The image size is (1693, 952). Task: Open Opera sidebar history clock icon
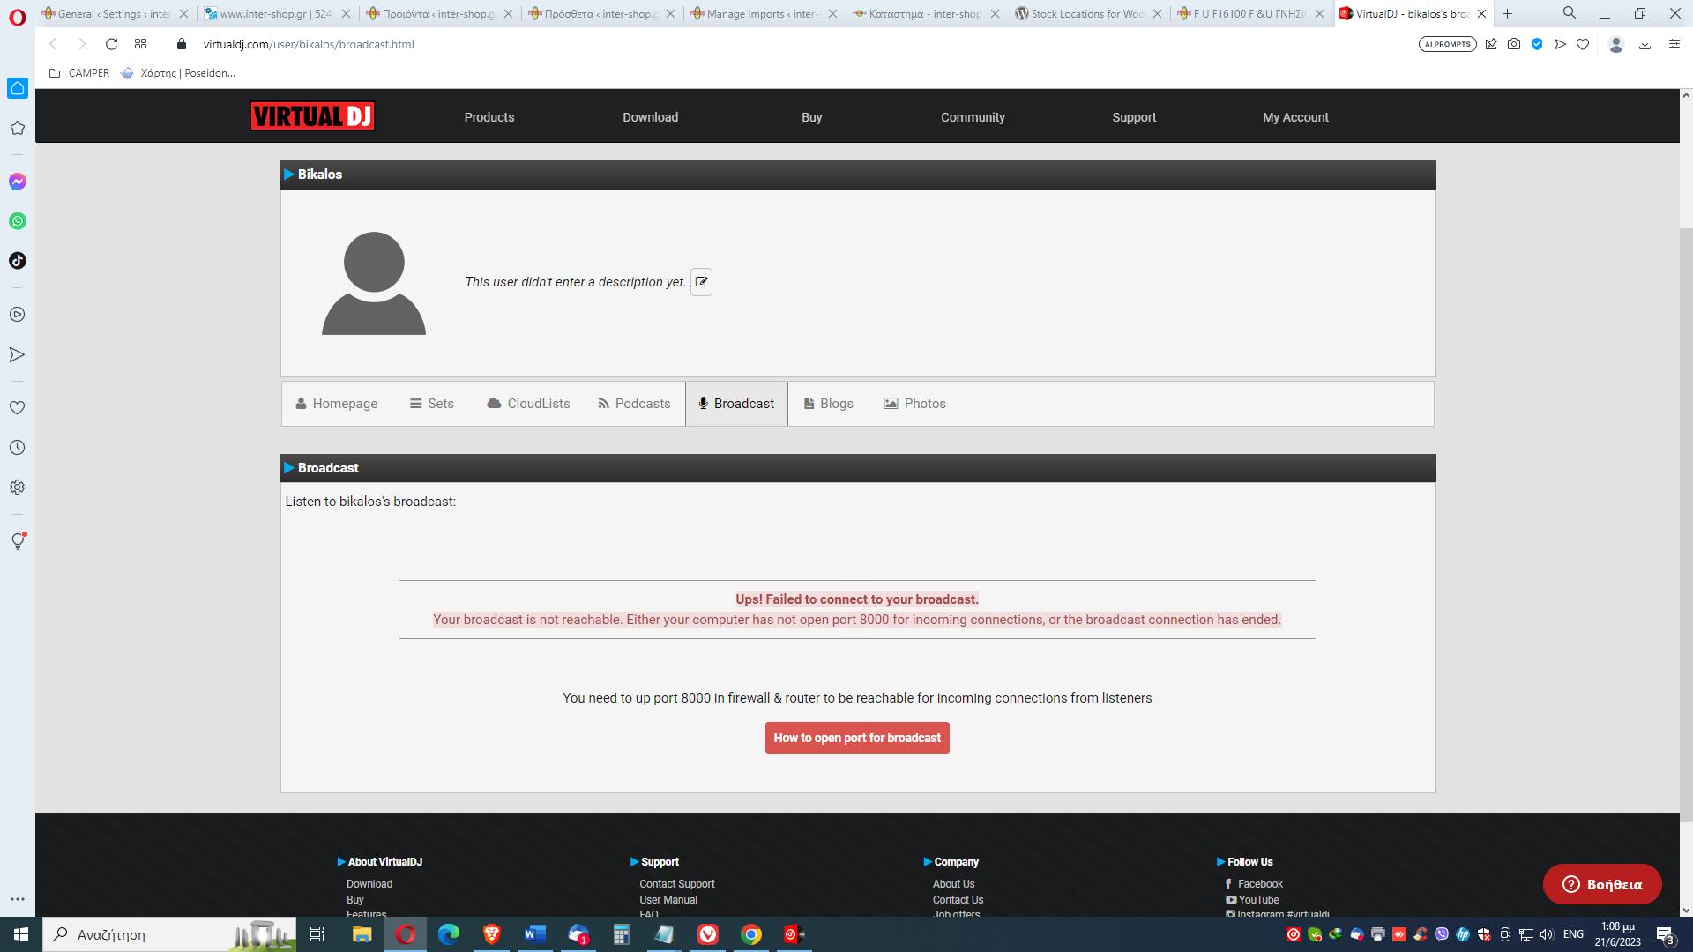coord(18,448)
